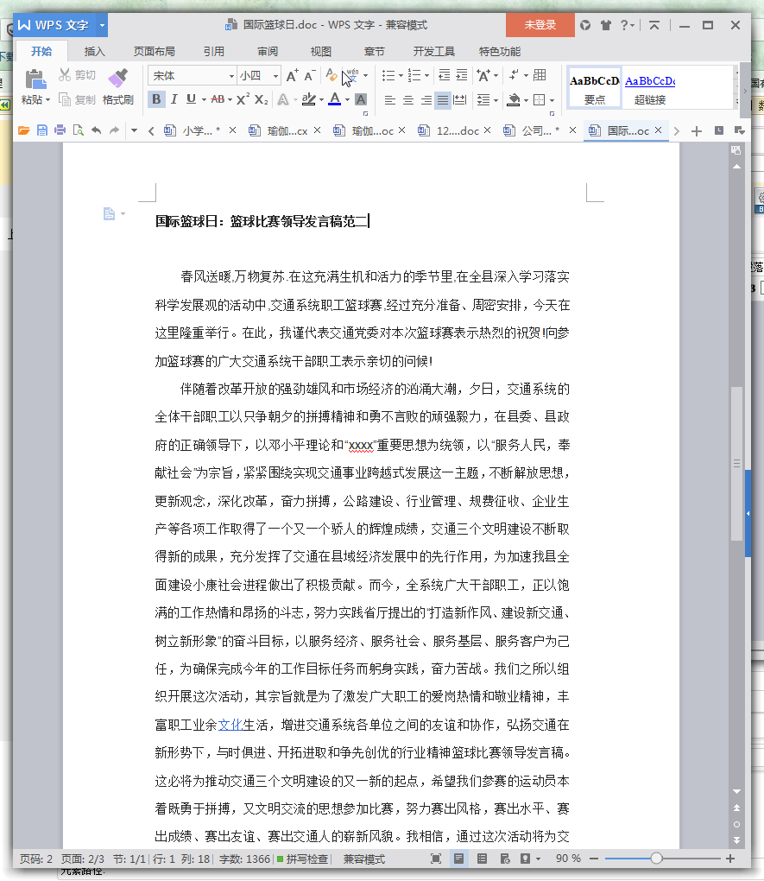The width and height of the screenshot is (764, 881).
Task: Print document using the printer icon
Action: pyautogui.click(x=60, y=131)
